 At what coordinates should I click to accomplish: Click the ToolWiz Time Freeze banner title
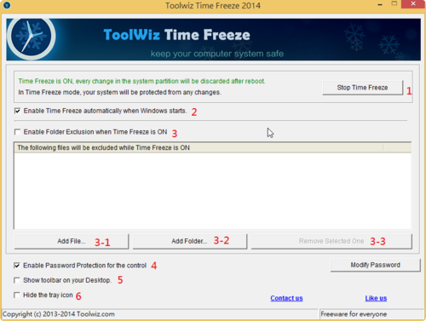point(176,35)
